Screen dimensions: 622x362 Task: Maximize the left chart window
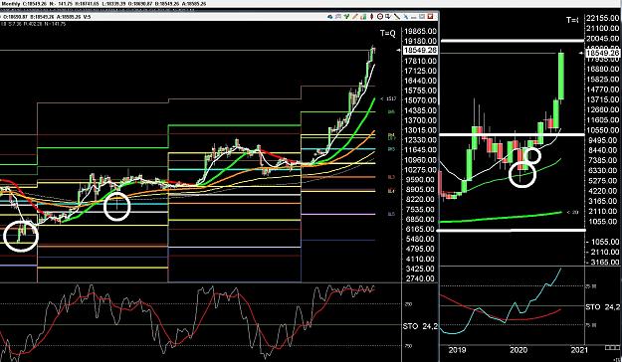pos(422,17)
